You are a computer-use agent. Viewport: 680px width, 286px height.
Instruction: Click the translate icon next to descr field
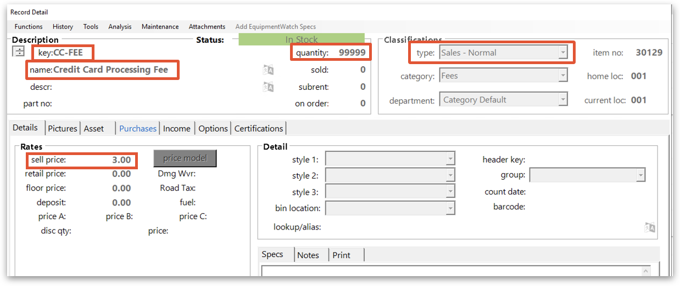[x=268, y=87]
